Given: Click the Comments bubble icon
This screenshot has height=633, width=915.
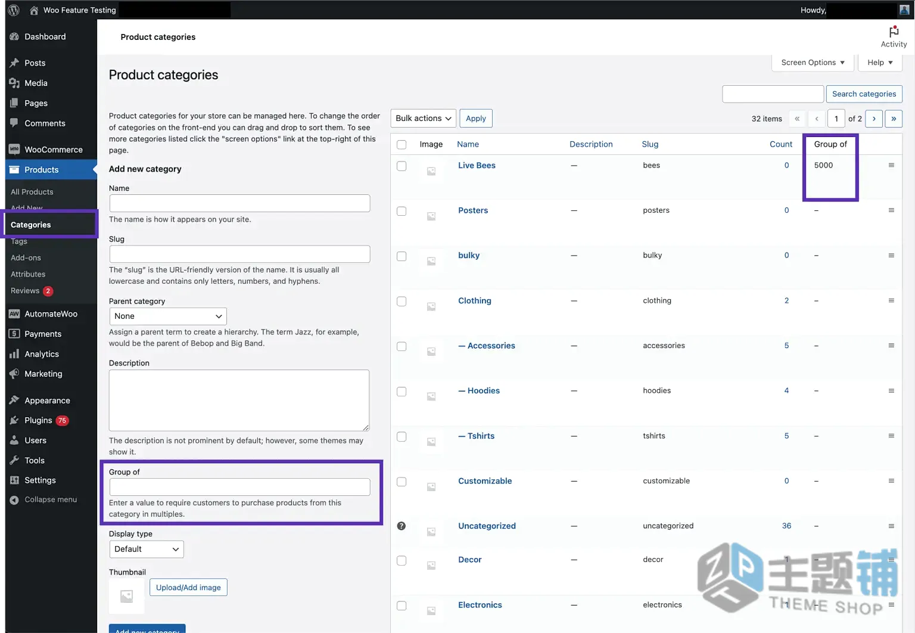Looking at the screenshot, I should point(14,123).
